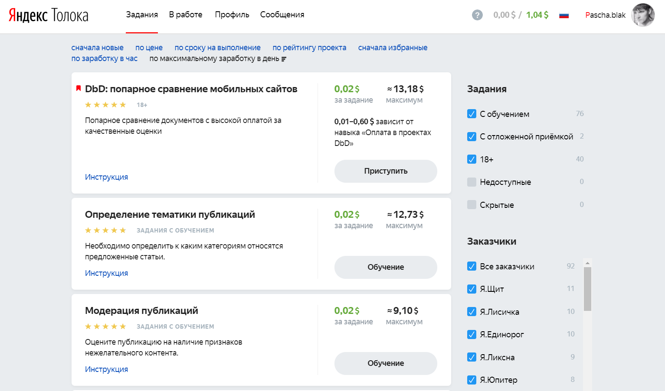
Task: Click the ≈13,18 $ maximum value
Action: [x=405, y=89]
